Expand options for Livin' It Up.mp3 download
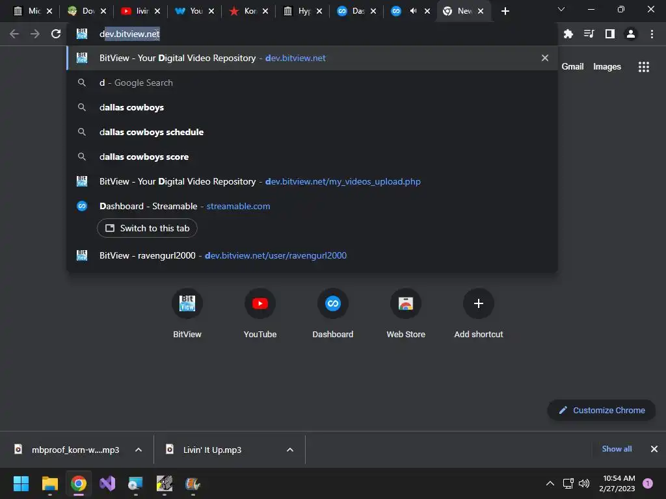Image resolution: width=666 pixels, height=499 pixels. [290, 450]
